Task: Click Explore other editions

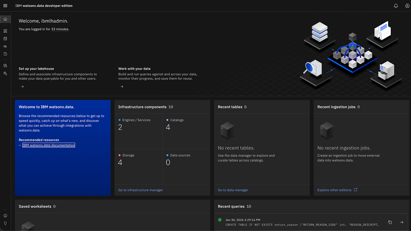Action: pos(334,190)
